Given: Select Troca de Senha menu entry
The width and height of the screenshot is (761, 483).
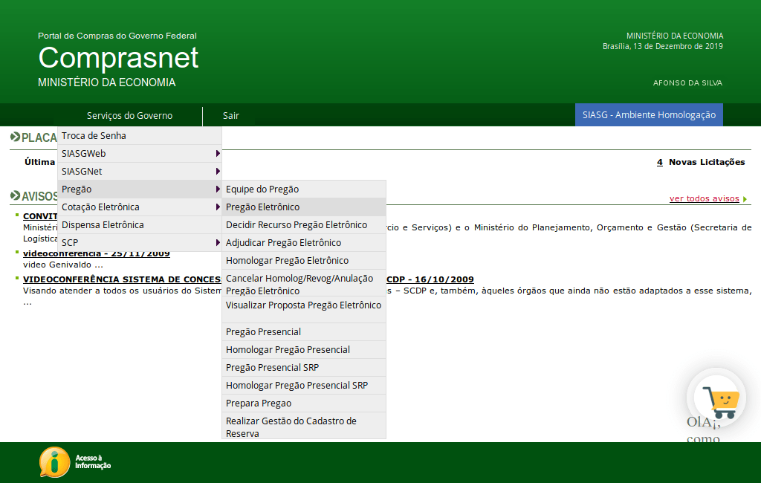Looking at the screenshot, I should pyautogui.click(x=140, y=136).
